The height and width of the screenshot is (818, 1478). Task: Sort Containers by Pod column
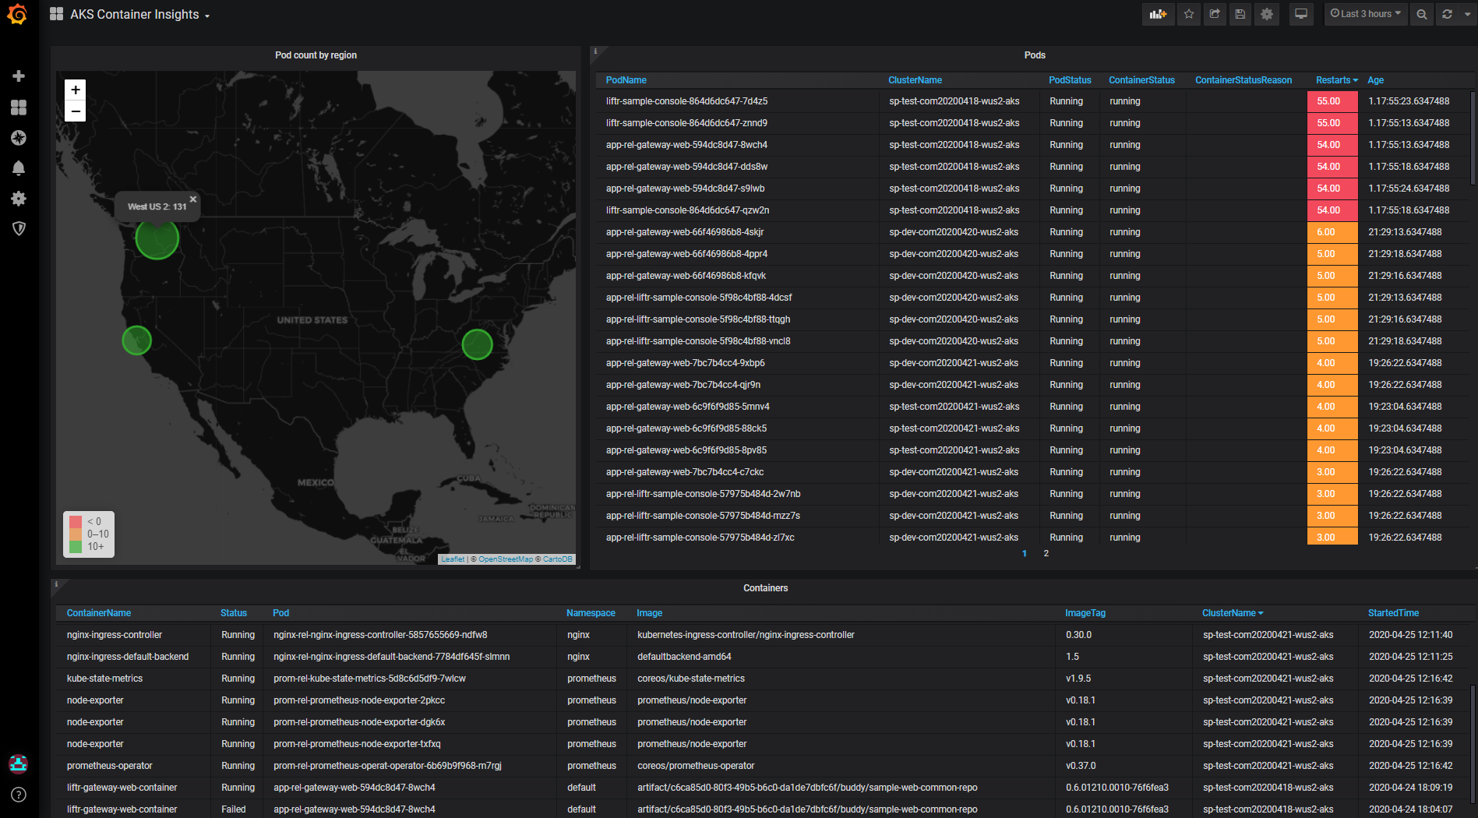(x=280, y=613)
